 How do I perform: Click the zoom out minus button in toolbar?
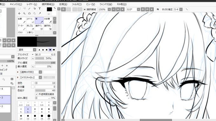point(113,9)
